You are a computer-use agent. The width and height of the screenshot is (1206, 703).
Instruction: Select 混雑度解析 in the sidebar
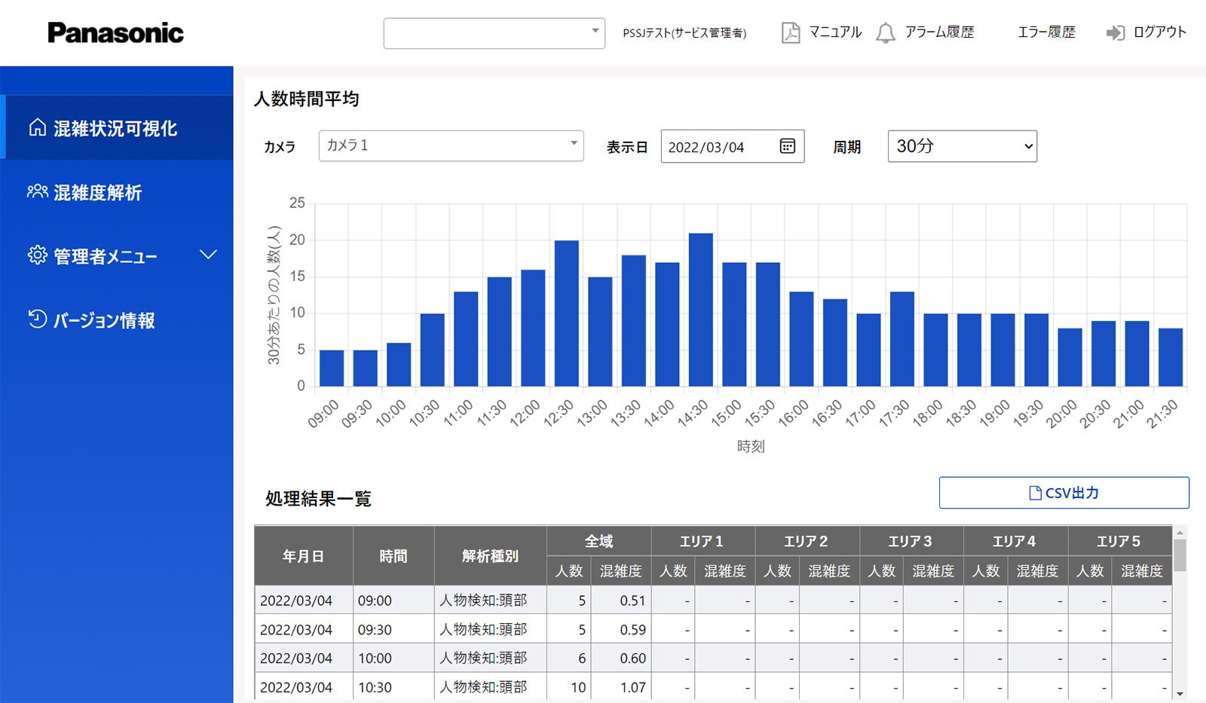tap(97, 192)
